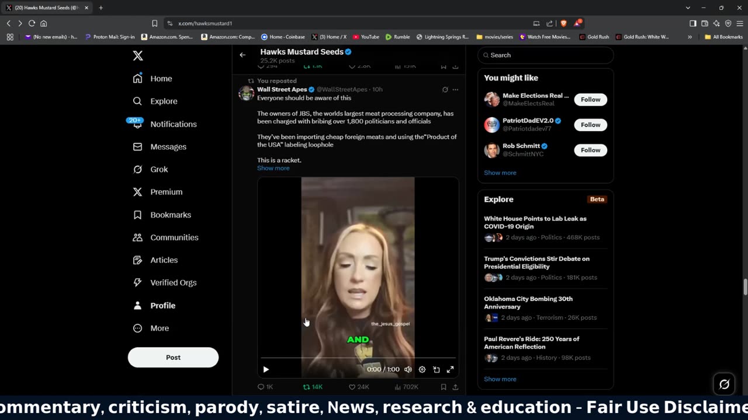Viewport: 748px width, 420px height.
Task: Open tab search dropdown arrow
Action: tap(688, 8)
